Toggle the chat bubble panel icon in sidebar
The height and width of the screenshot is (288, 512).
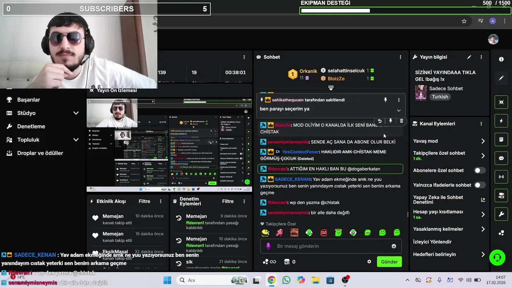501,158
